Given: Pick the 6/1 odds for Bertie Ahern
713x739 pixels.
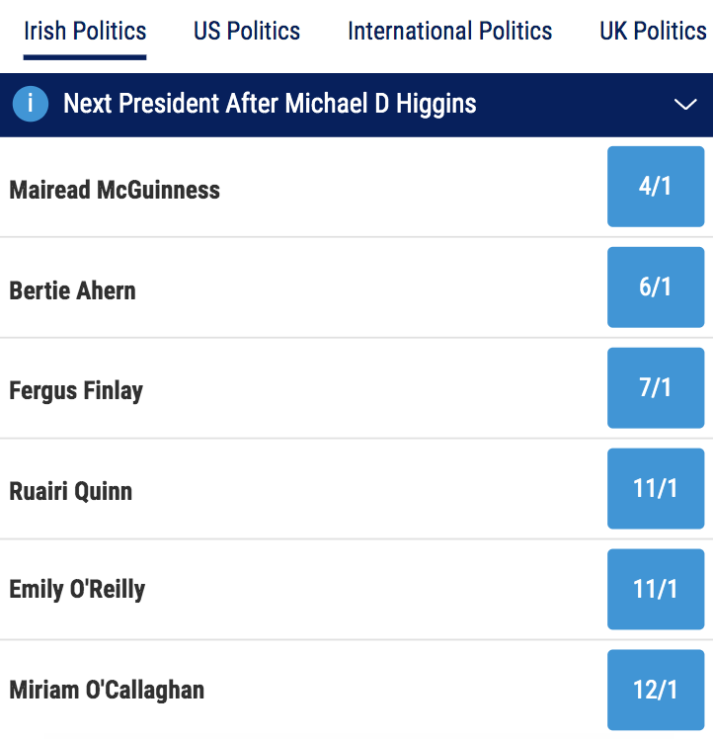Looking at the screenshot, I should (x=655, y=287).
